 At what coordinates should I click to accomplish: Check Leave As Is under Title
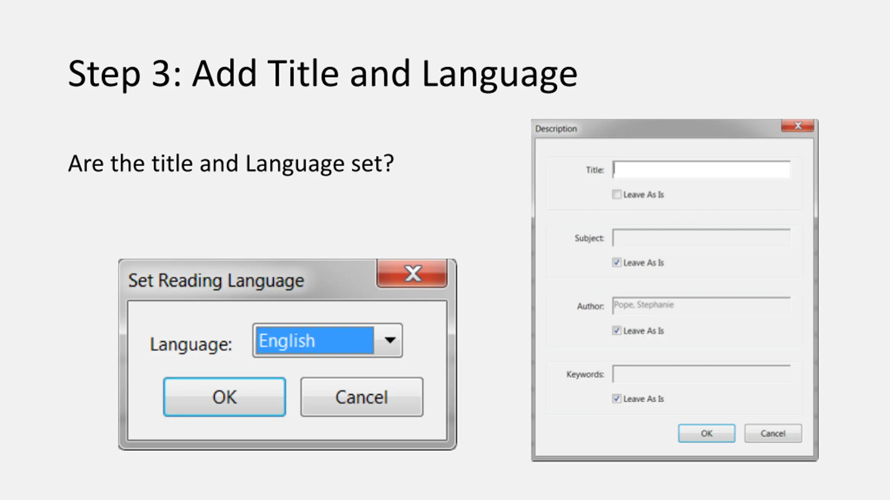click(x=616, y=194)
